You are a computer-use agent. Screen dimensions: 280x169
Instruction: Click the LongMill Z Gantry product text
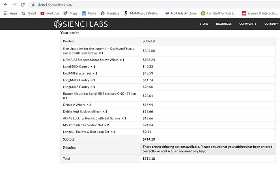pos(76,87)
